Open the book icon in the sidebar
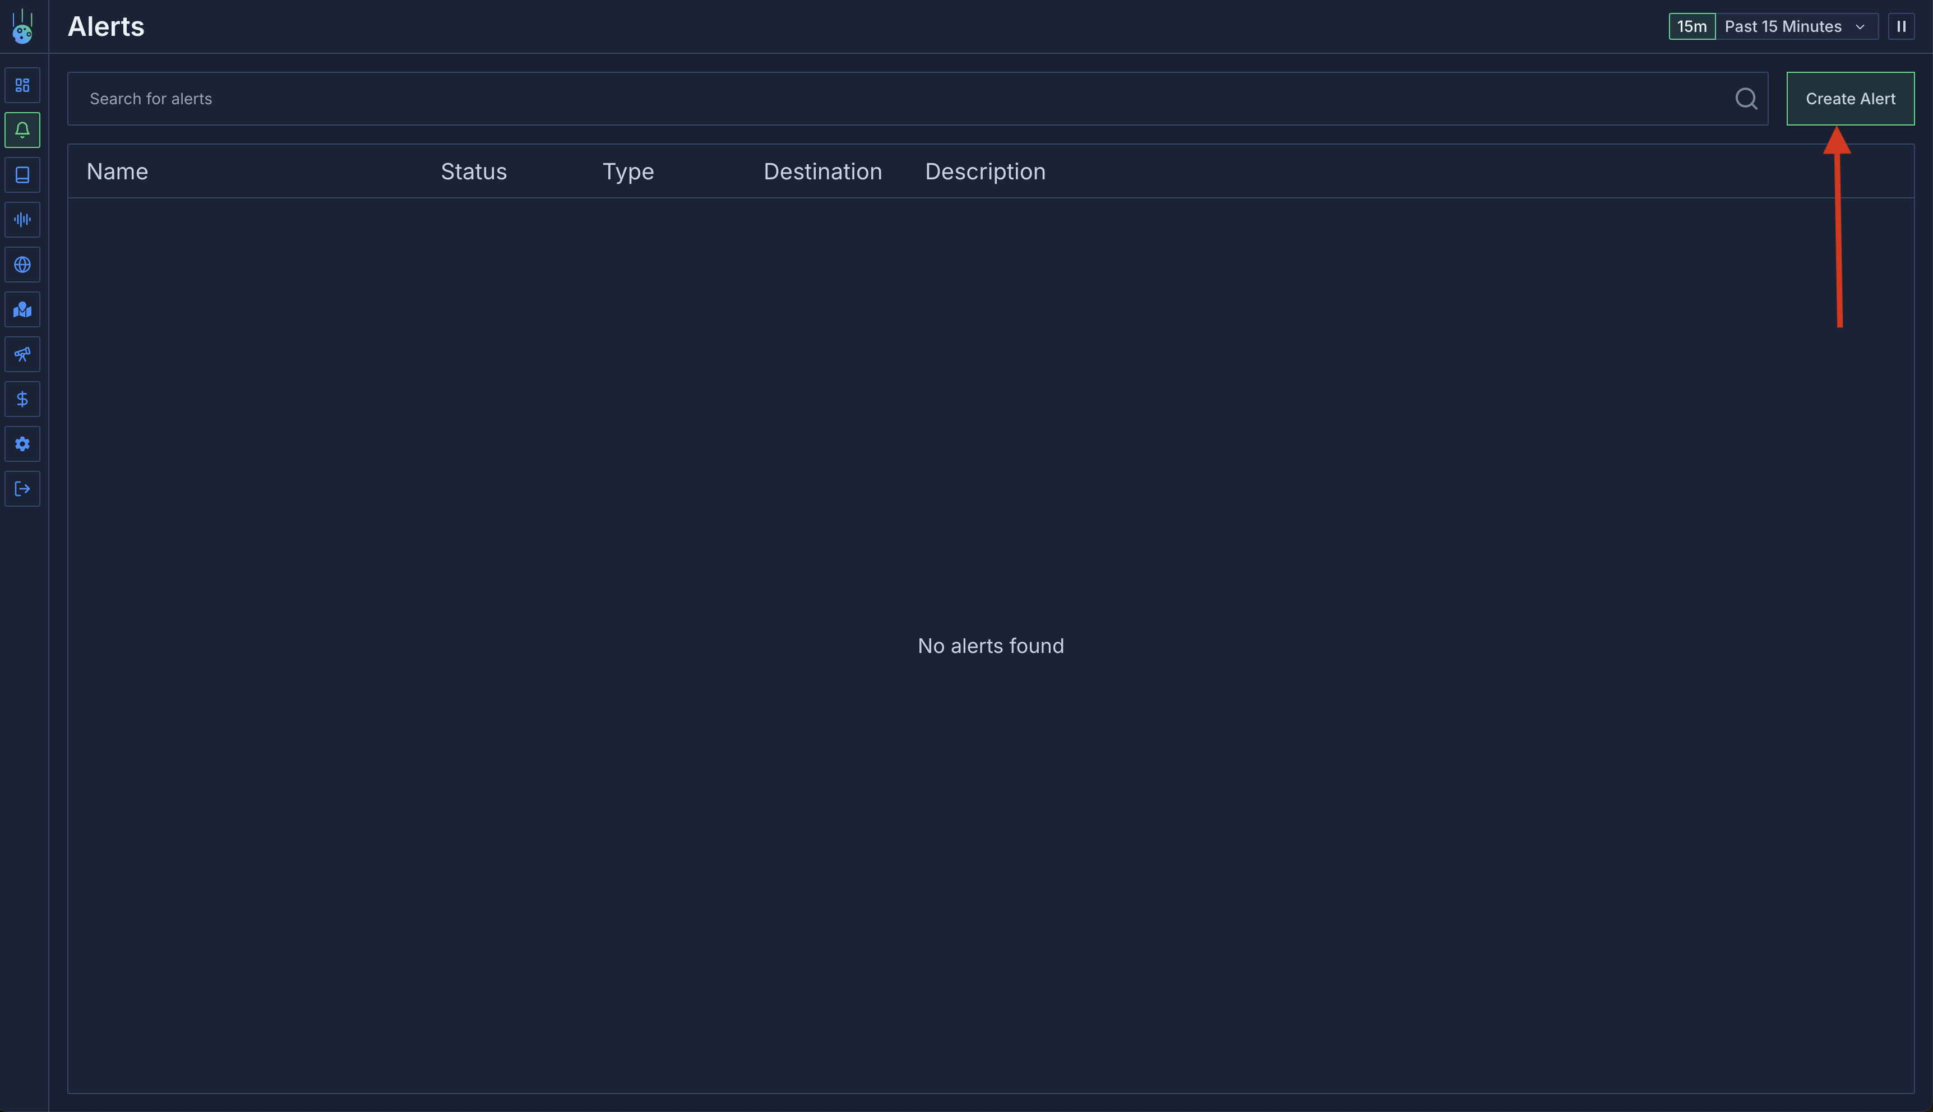 coord(22,175)
